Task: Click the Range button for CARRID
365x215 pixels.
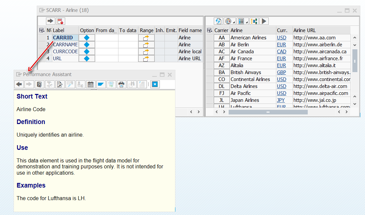Action: [x=146, y=38]
